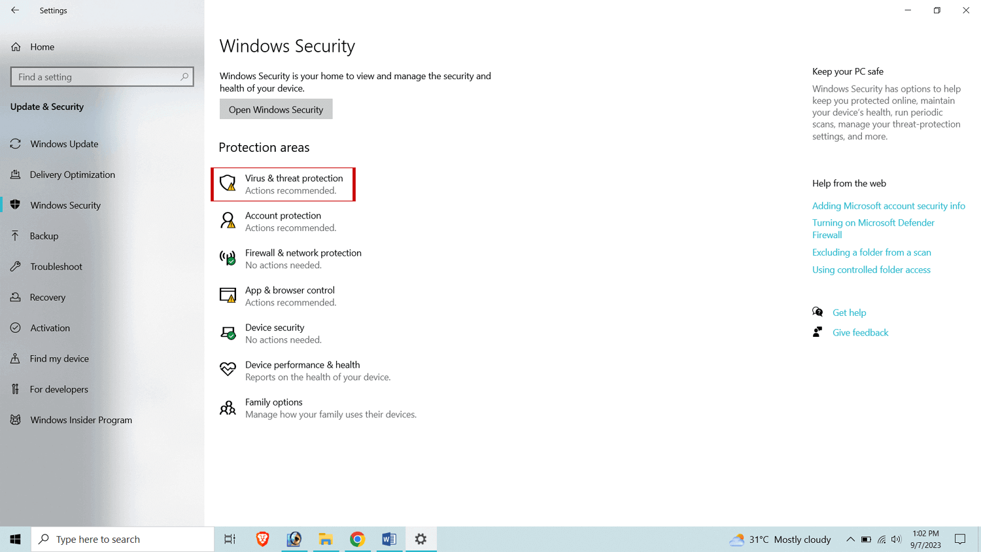This screenshot has width=981, height=552.
Task: Click the Device security laptop icon
Action: [228, 333]
